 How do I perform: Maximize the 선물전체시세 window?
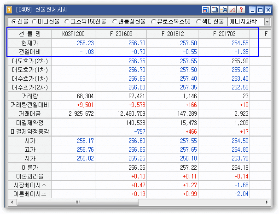tap(260, 10)
